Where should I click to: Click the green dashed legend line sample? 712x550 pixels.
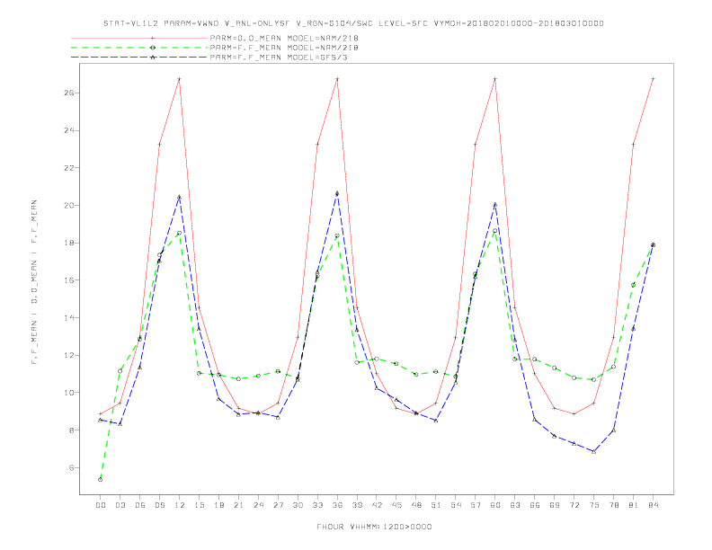pos(139,48)
